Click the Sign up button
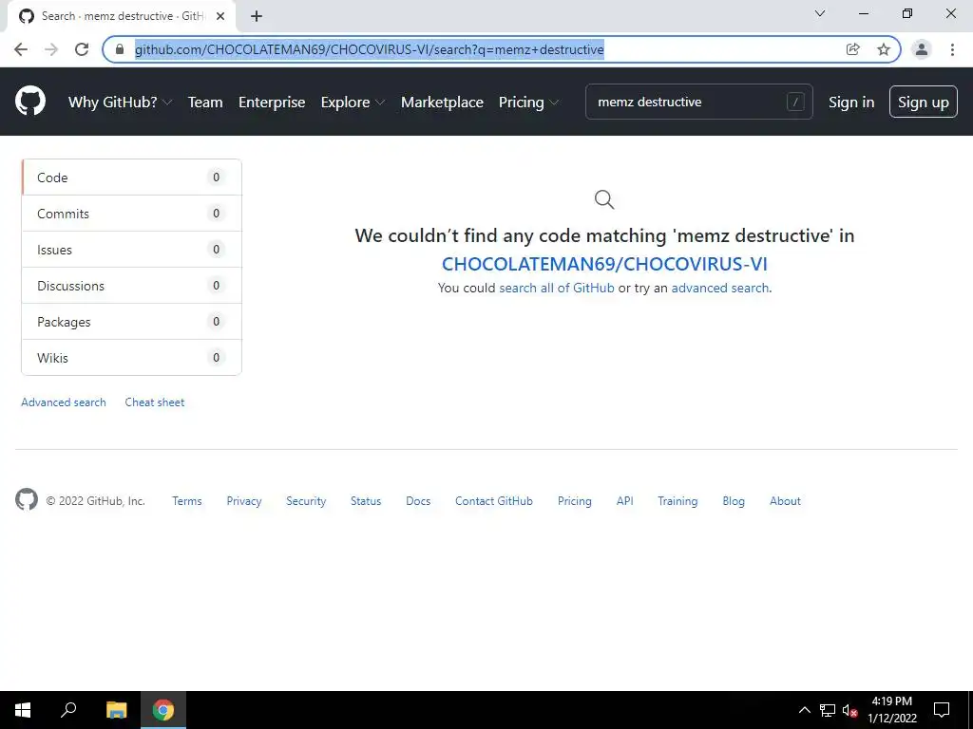The image size is (973, 729). click(x=924, y=102)
